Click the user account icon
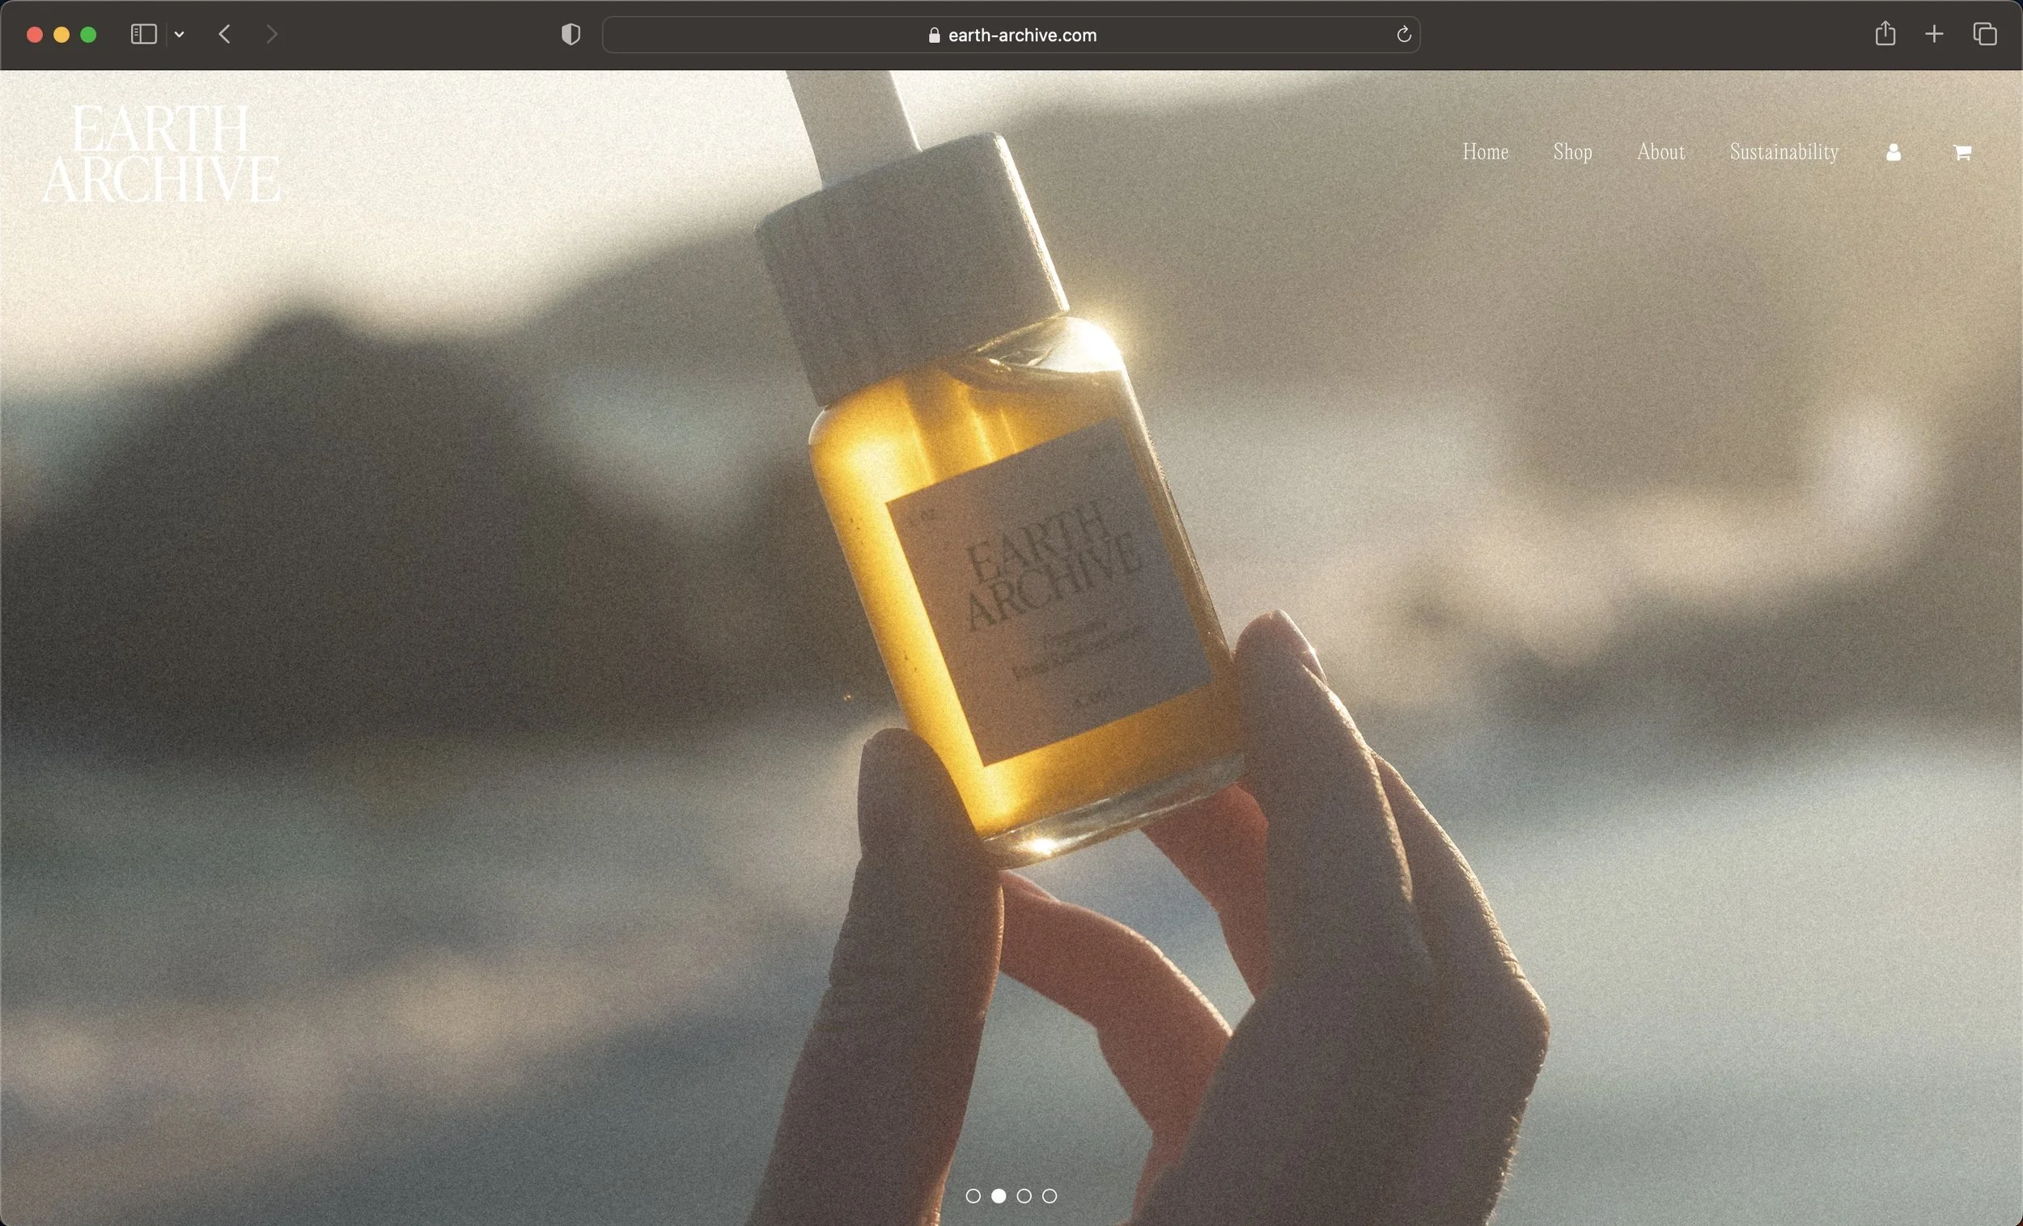This screenshot has width=2023, height=1226. [x=1894, y=153]
